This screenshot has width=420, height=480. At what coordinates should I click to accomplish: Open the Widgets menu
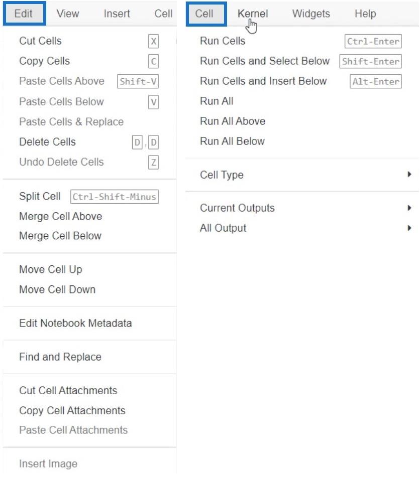[x=311, y=14]
